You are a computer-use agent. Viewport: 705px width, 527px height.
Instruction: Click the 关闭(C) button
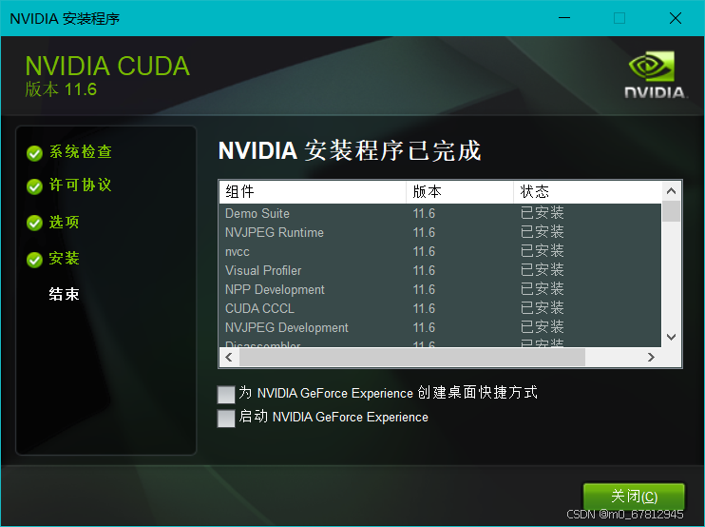coord(634,497)
